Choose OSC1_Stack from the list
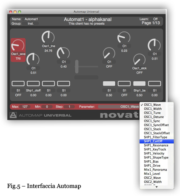This screenshot has height=196, width=180. click(157, 129)
